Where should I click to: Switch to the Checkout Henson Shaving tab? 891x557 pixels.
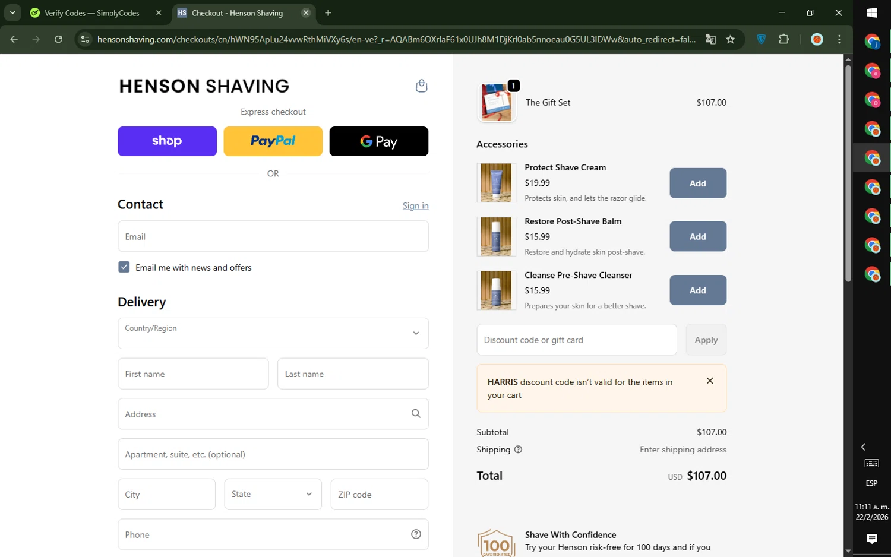[x=244, y=12]
